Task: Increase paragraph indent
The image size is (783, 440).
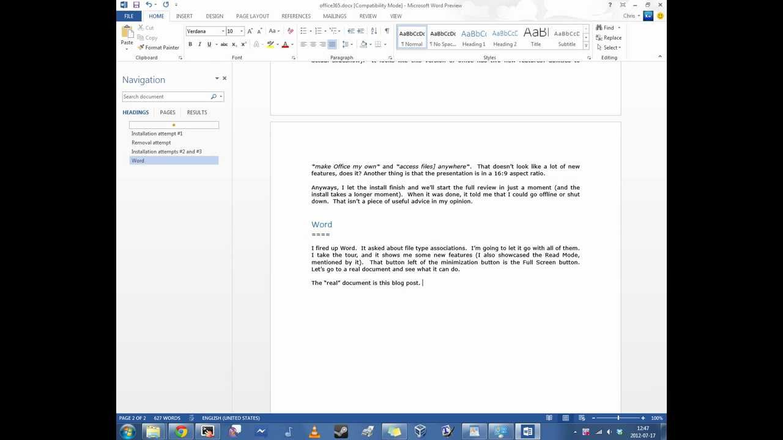Action: point(362,31)
